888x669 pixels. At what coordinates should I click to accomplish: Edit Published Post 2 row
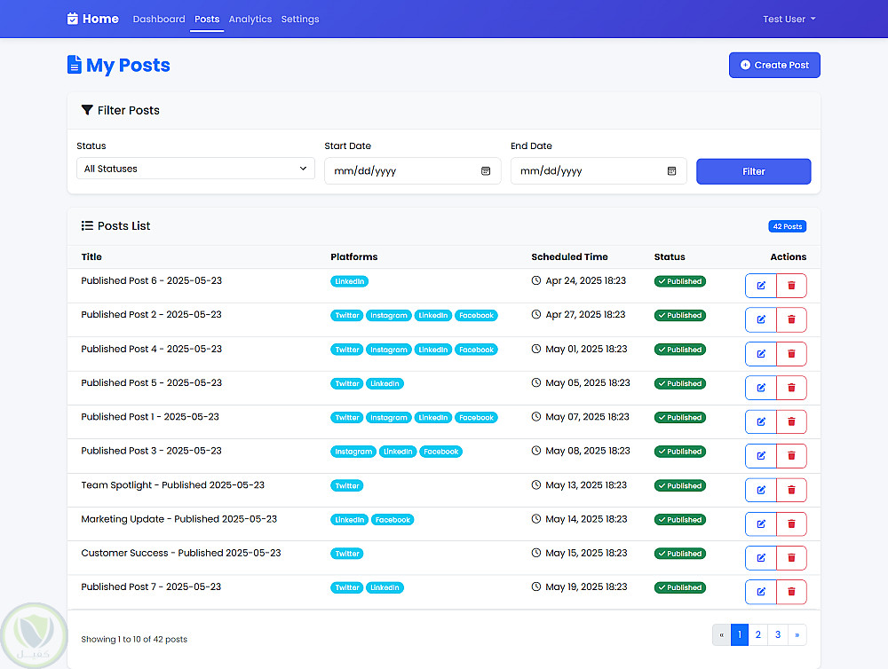(761, 319)
